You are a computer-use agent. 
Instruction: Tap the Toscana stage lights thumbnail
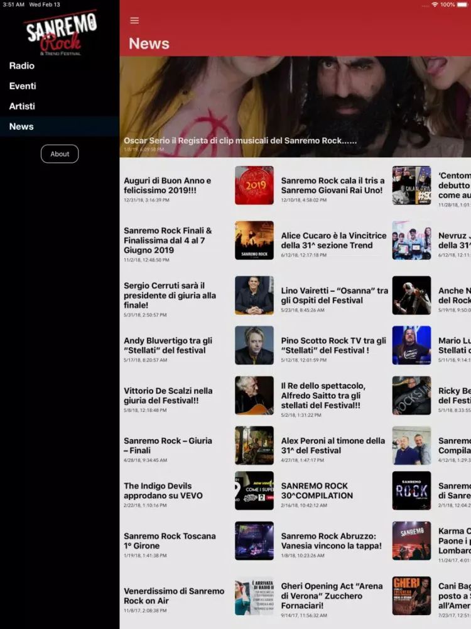pyautogui.click(x=254, y=541)
